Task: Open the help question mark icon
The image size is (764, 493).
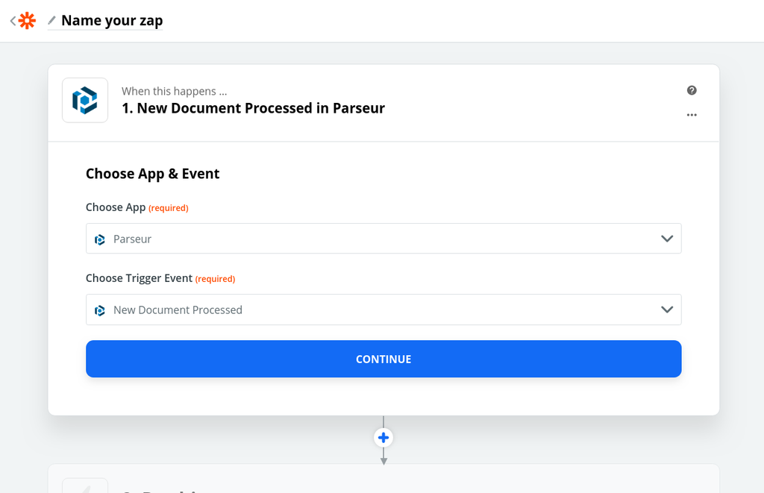Action: click(x=692, y=90)
